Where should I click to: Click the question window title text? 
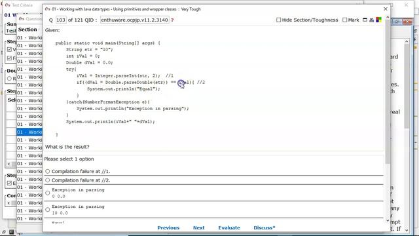point(126,9)
